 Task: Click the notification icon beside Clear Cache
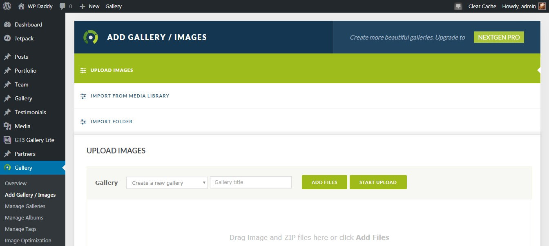[458, 6]
